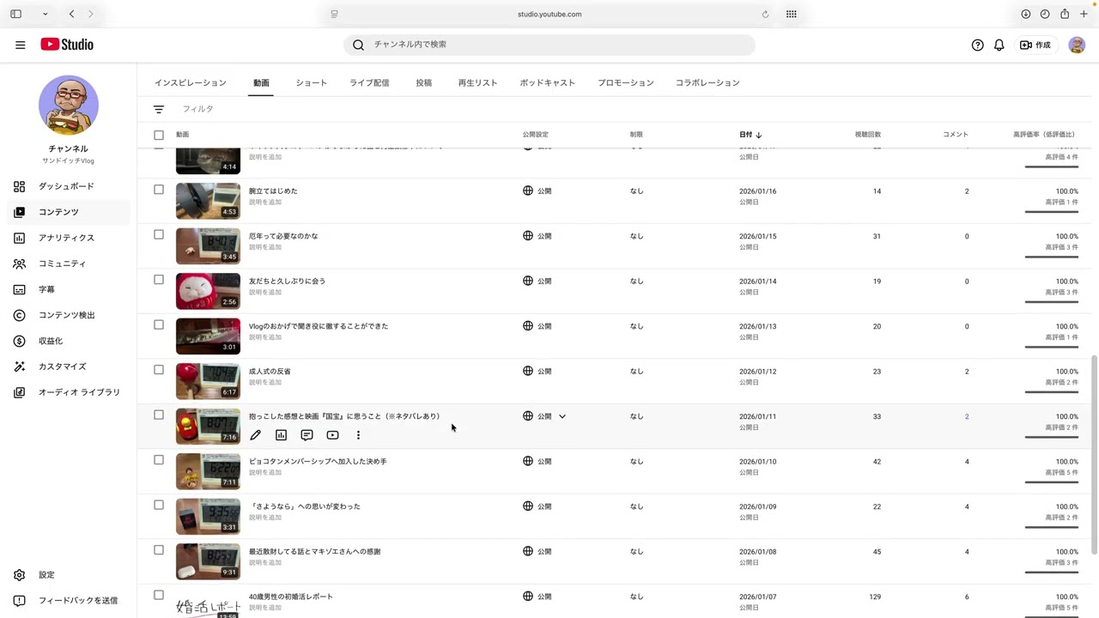Image resolution: width=1099 pixels, height=618 pixels.
Task: Switch to the 再生リスト tab
Action: pos(477,83)
